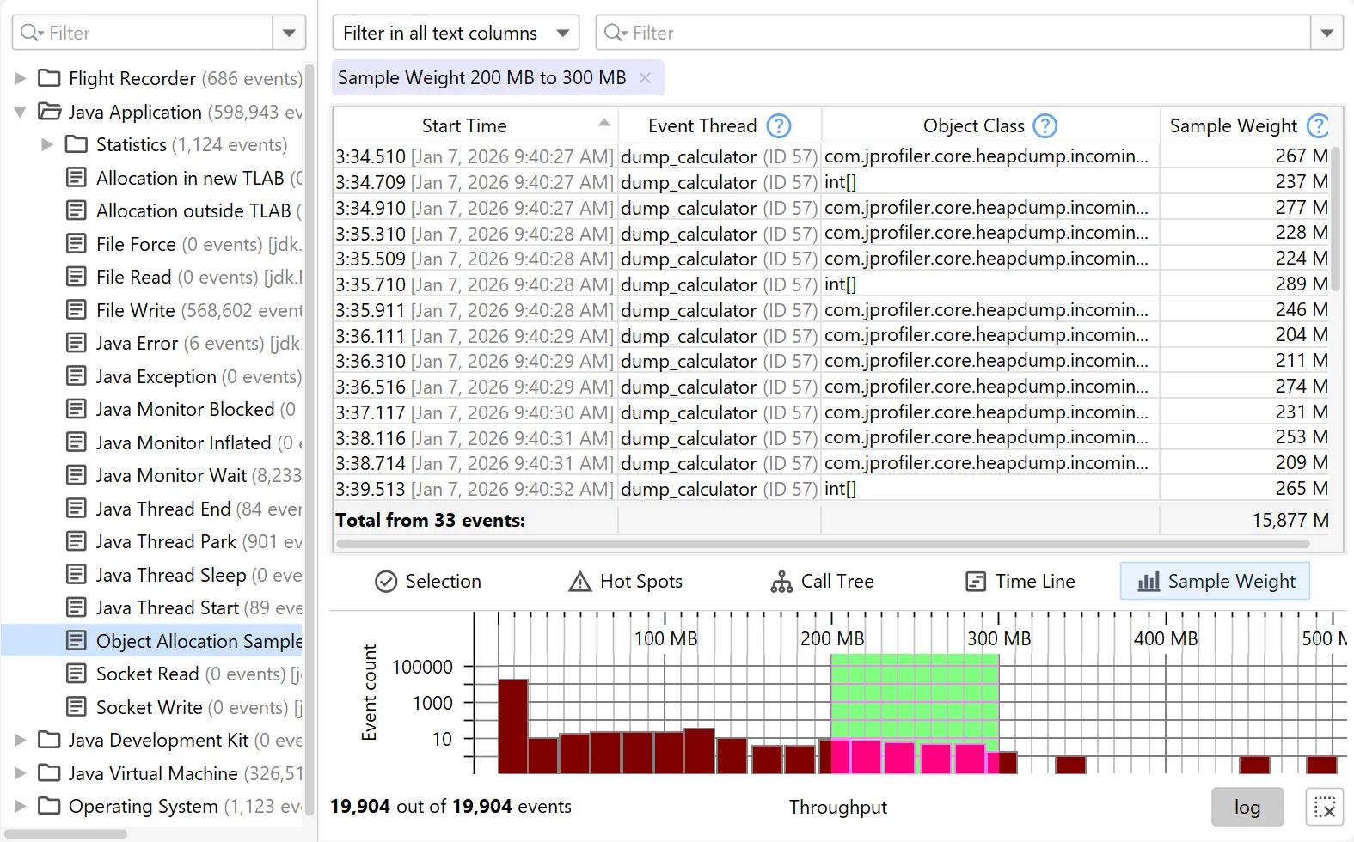Expand the Java Virtual Machine folder
This screenshot has height=842, width=1354.
tap(20, 773)
